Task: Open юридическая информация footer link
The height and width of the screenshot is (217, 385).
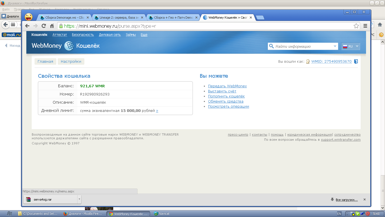Action: [309, 135]
